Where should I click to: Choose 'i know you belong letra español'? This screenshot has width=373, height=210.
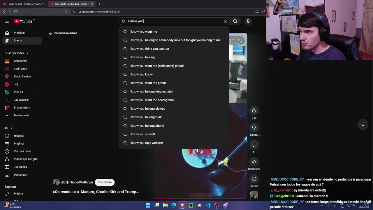[x=174, y=92]
